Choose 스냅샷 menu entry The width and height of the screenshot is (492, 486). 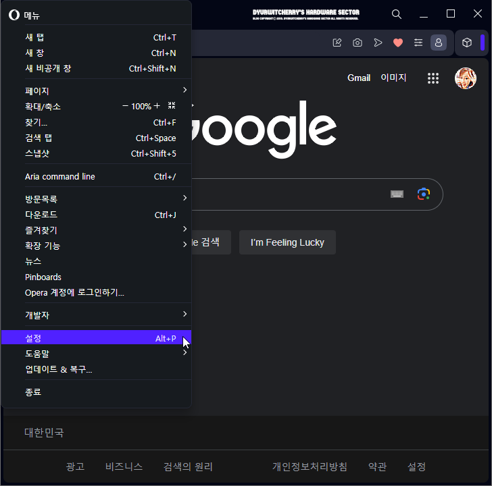pos(97,153)
